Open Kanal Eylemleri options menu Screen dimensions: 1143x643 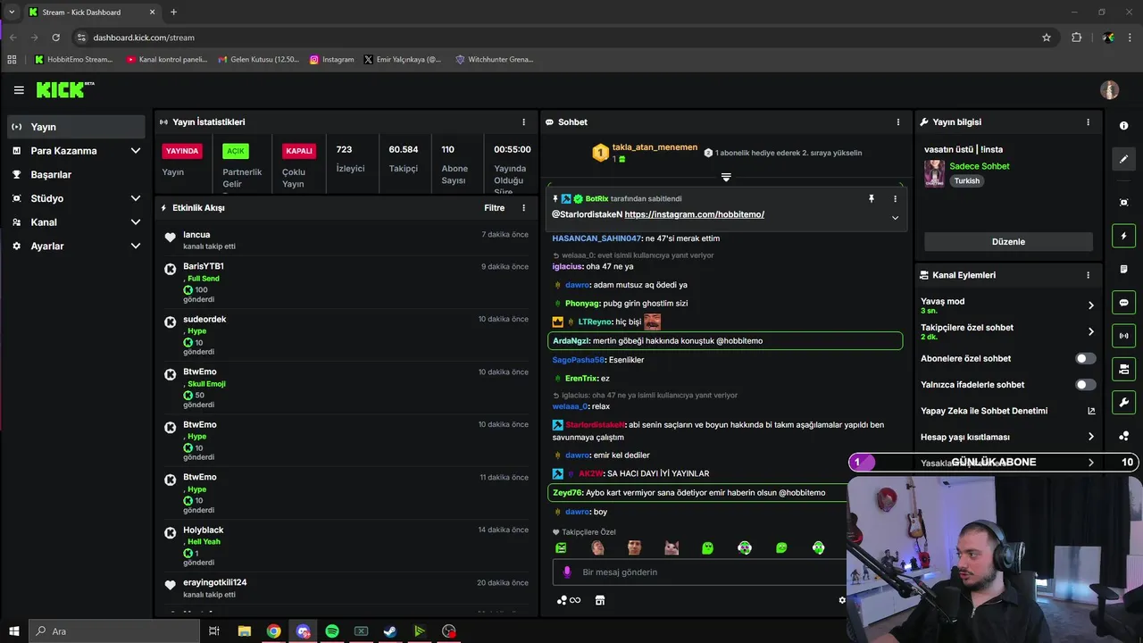[1088, 275]
